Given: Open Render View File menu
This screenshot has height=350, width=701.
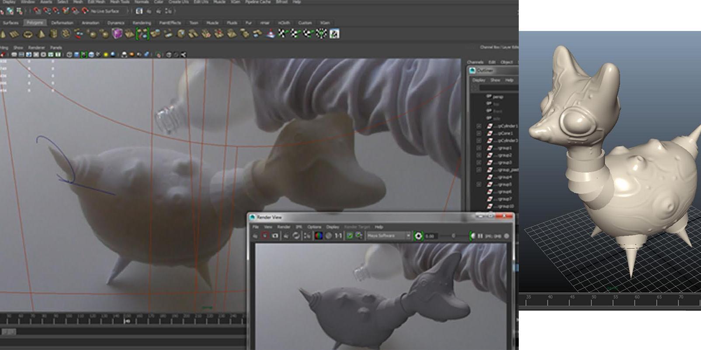Looking at the screenshot, I should coord(256,227).
